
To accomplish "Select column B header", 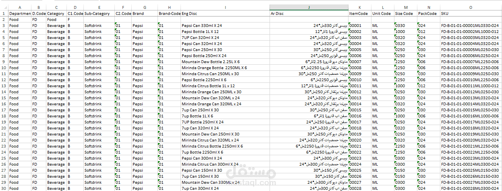I will coord(39,7).
